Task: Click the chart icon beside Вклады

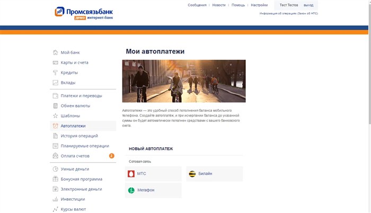Action: point(55,83)
